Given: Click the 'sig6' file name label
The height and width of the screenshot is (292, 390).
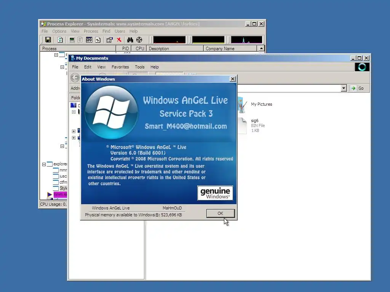Looking at the screenshot, I should tap(255, 121).
